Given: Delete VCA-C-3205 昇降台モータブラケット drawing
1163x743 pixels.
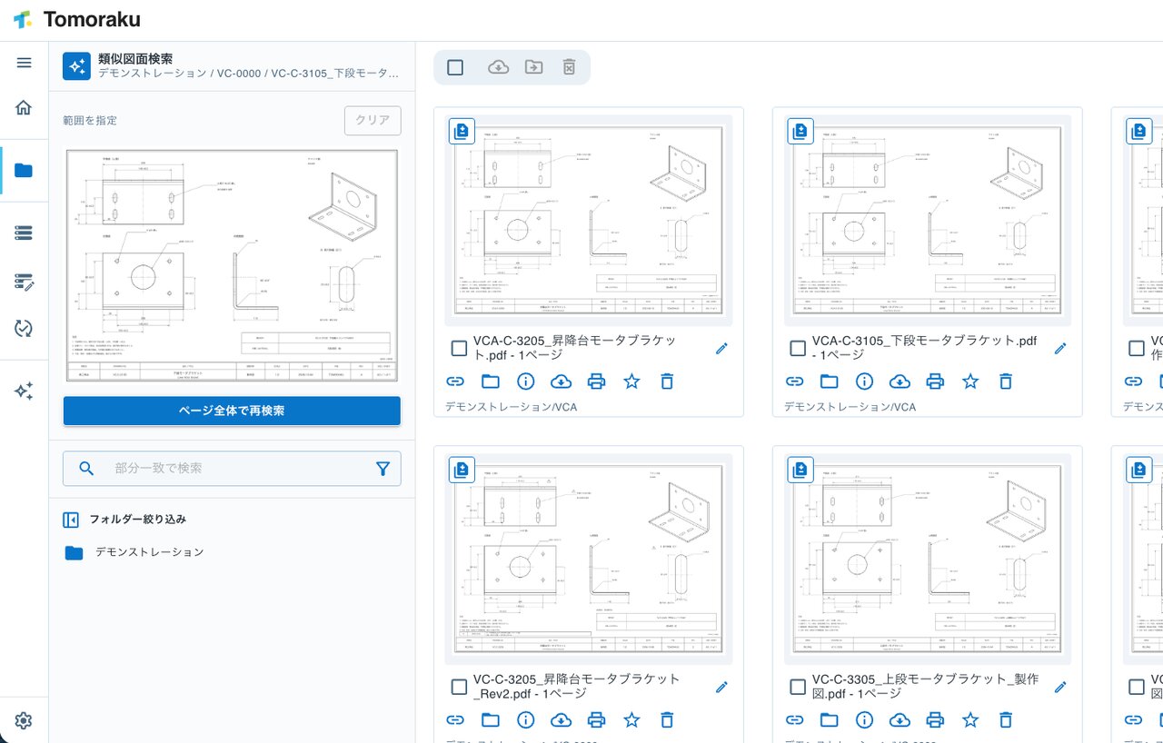Looking at the screenshot, I should click(x=667, y=381).
